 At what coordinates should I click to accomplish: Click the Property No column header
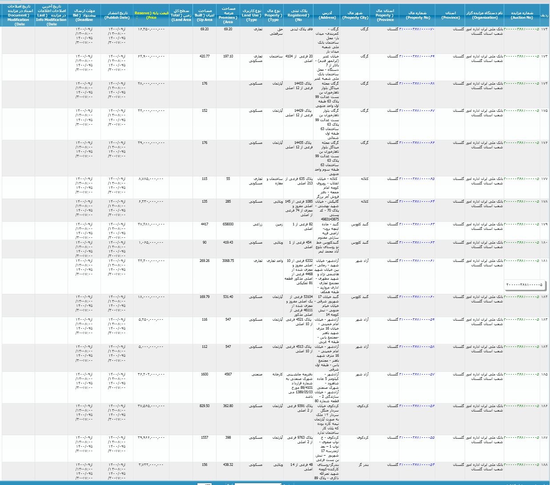[417, 15]
